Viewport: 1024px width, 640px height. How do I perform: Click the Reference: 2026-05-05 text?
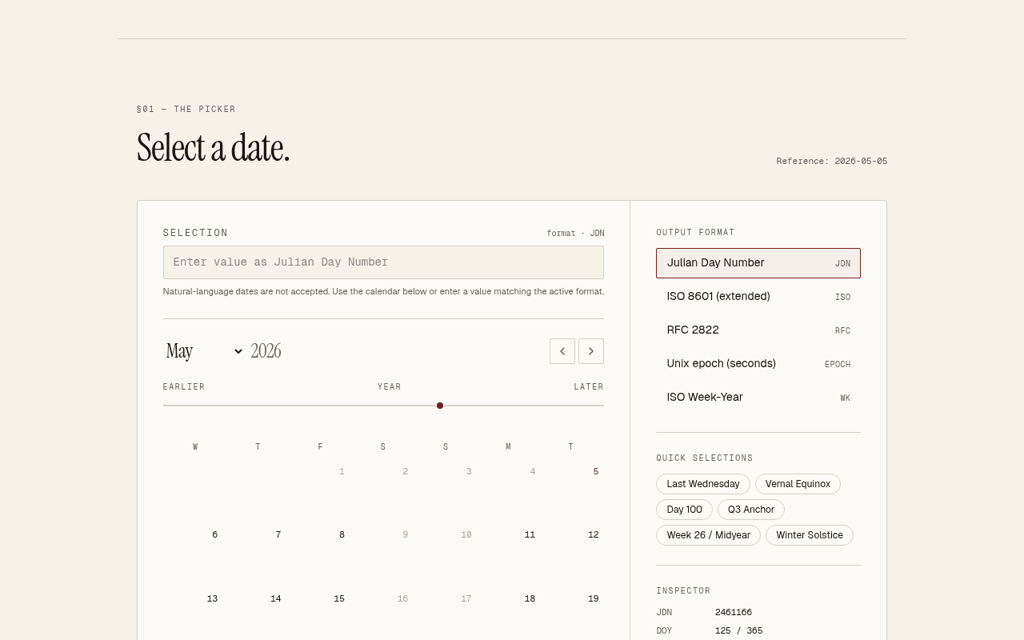[x=832, y=161]
